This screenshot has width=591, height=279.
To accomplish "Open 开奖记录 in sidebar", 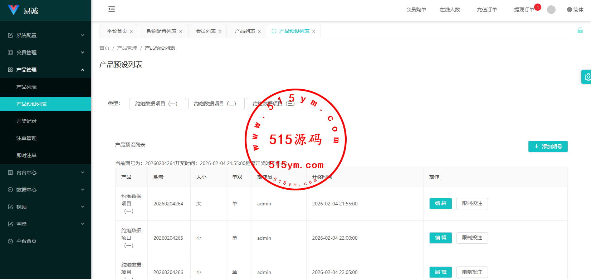I will coord(26,121).
